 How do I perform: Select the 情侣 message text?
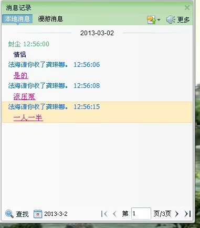[x=20, y=55]
